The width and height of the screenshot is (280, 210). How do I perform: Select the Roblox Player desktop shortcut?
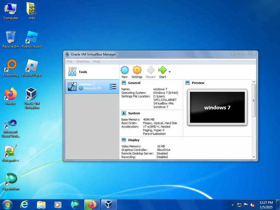click(x=32, y=68)
